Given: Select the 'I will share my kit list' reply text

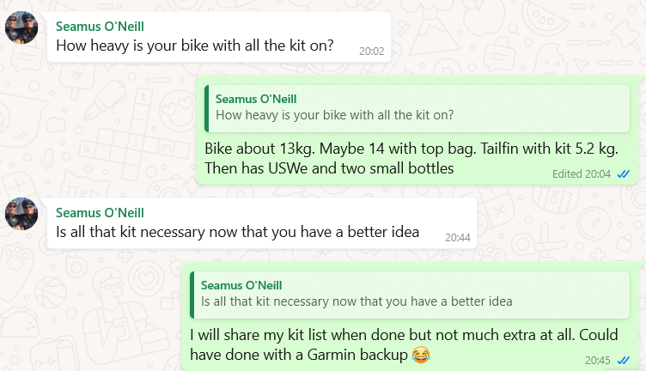Looking at the screenshot, I should tap(404, 344).
